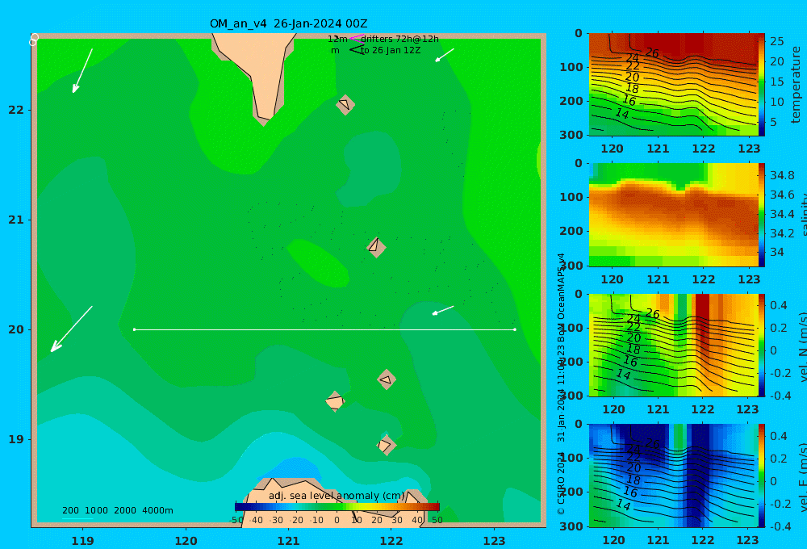Click the 'temperature' colorbar axis label
The width and height of the screenshot is (807, 549).
coord(796,85)
